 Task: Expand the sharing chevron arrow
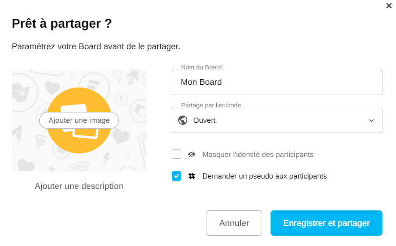click(371, 120)
